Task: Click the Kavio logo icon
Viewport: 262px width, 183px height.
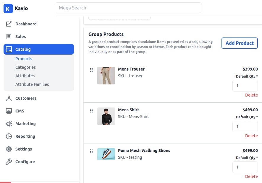Action: tap(8, 9)
